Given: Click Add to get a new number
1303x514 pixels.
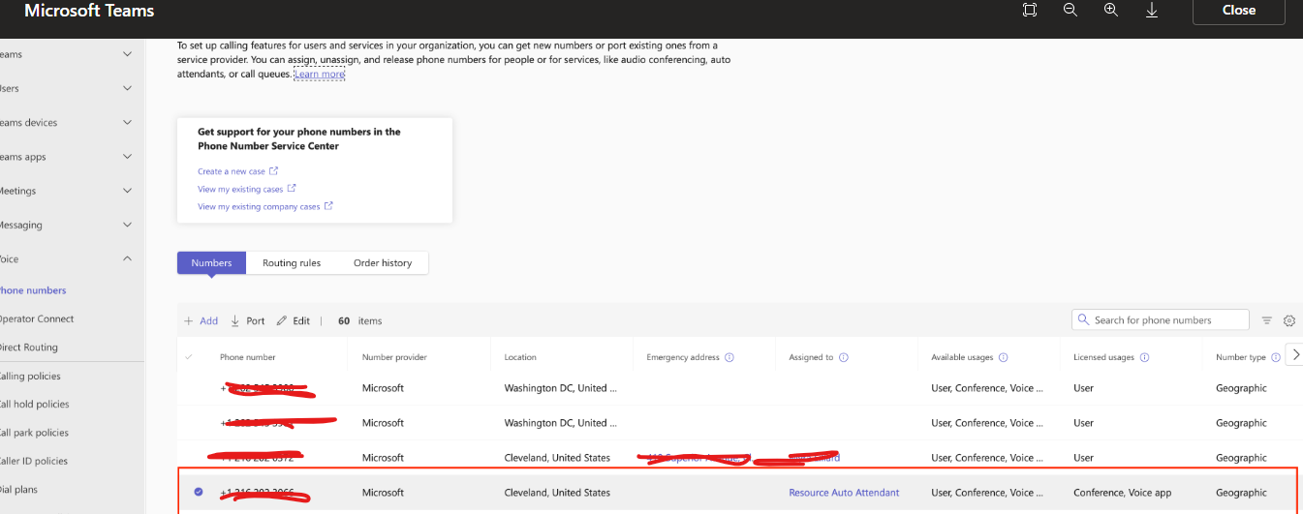Looking at the screenshot, I should (x=202, y=320).
